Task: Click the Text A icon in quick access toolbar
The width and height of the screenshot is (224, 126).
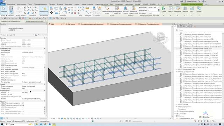Action: coord(40,19)
